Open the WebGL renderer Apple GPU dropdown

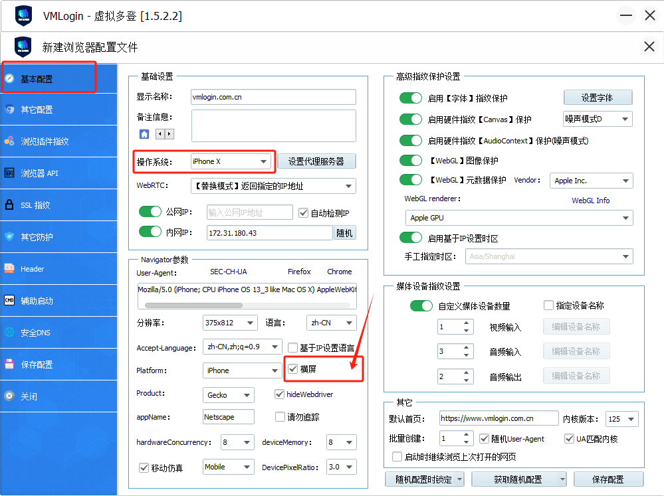[x=519, y=218]
